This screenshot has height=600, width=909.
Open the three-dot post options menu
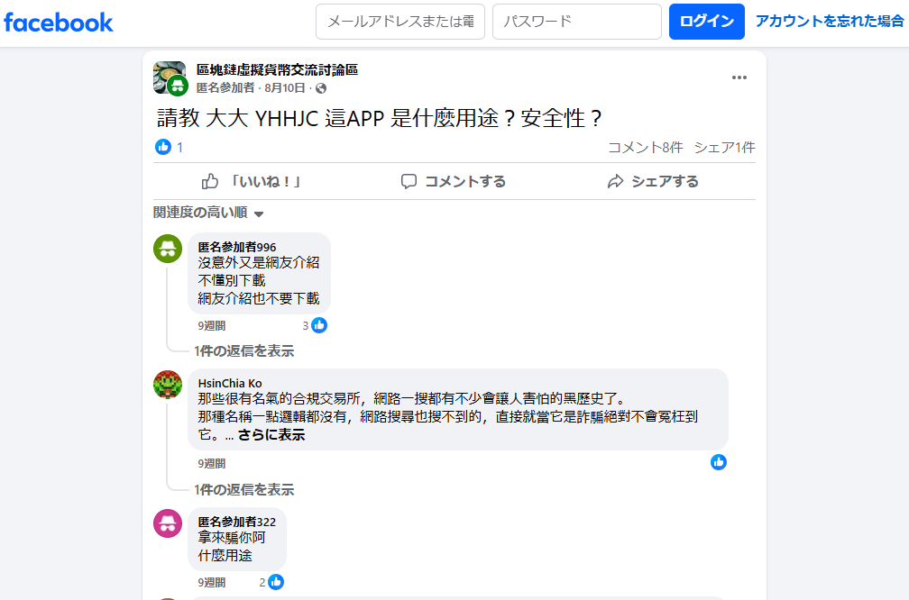(739, 77)
